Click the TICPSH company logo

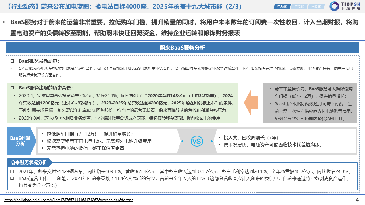345,6
